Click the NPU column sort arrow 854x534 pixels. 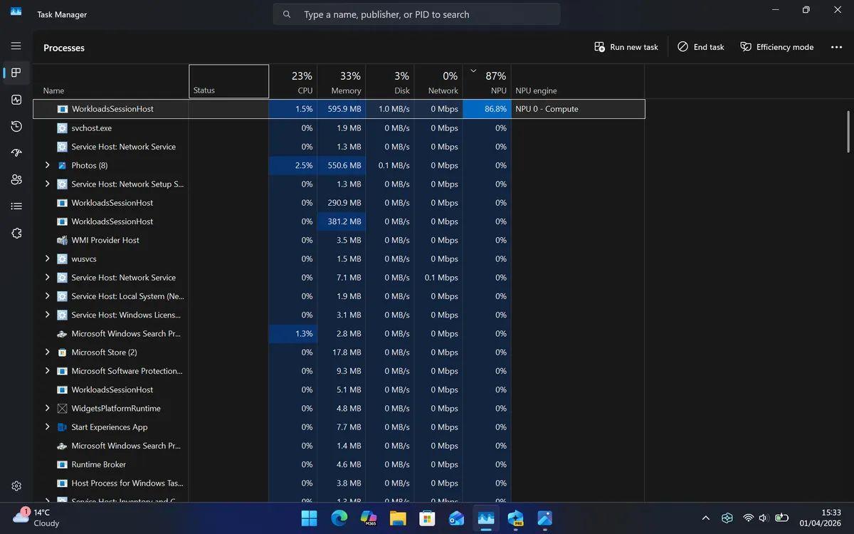coord(473,70)
